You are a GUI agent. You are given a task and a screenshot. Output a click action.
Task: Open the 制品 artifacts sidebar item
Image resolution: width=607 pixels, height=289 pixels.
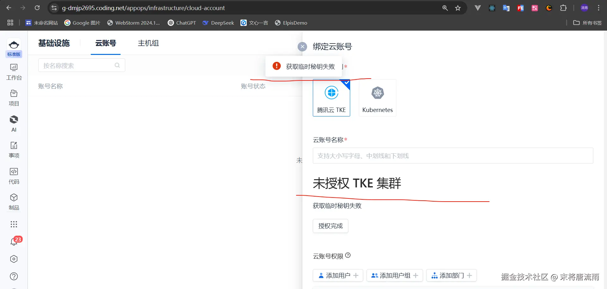click(14, 202)
